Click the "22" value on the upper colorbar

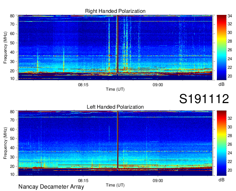(x=230, y=67)
